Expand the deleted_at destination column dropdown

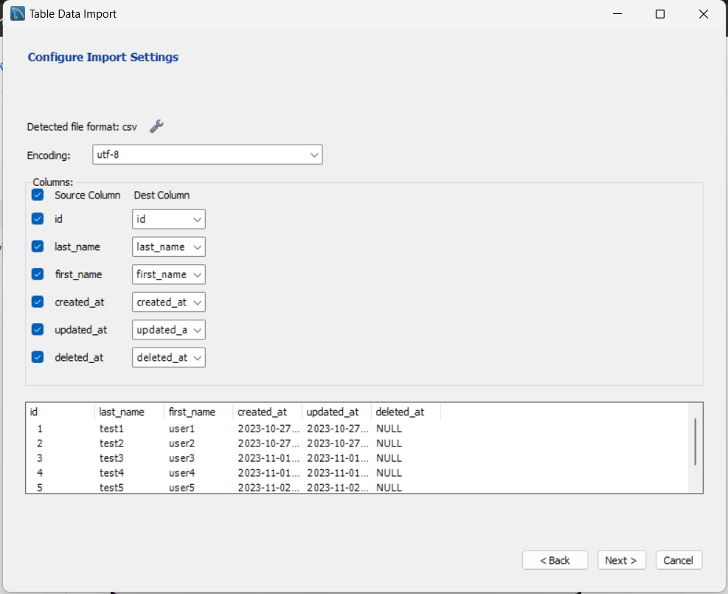[x=169, y=357]
